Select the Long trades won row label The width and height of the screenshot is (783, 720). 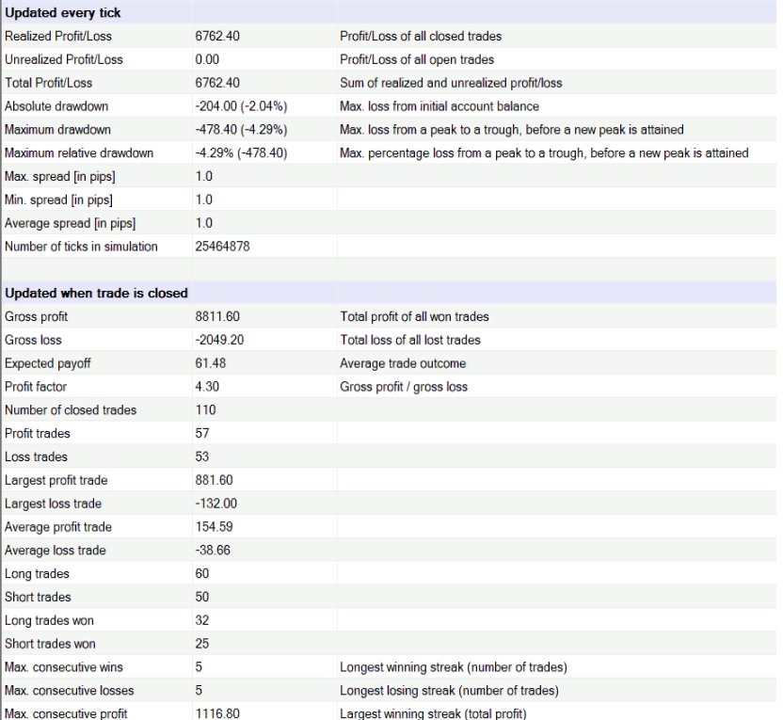[49, 620]
